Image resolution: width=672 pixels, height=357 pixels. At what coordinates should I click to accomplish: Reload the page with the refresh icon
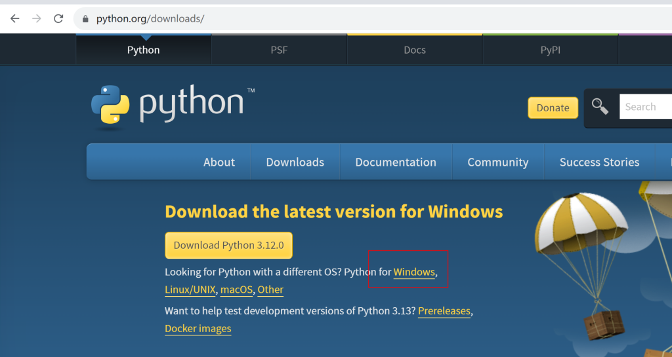pos(58,18)
